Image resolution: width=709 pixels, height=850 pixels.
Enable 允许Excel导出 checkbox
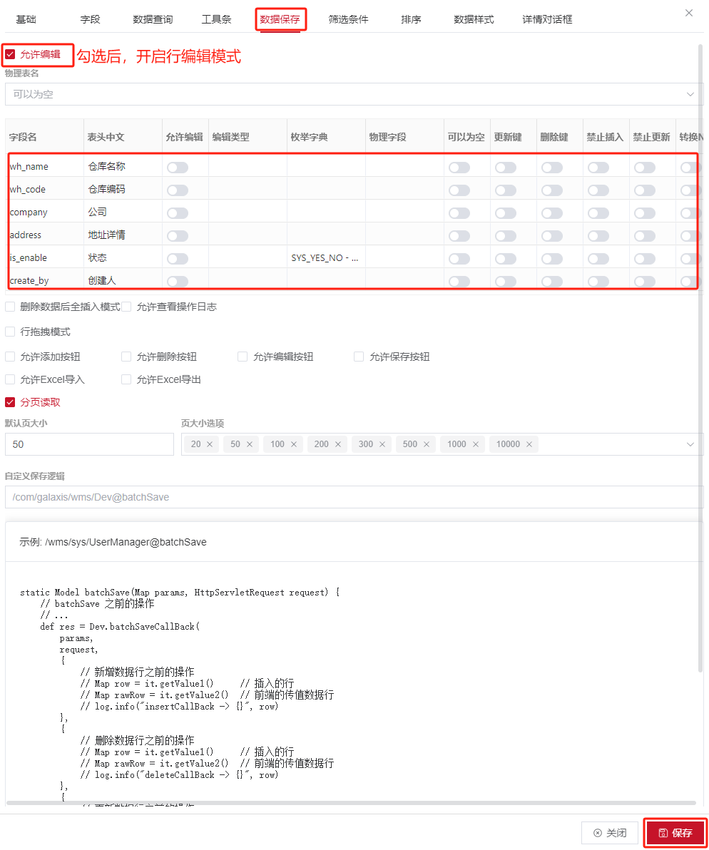(127, 379)
